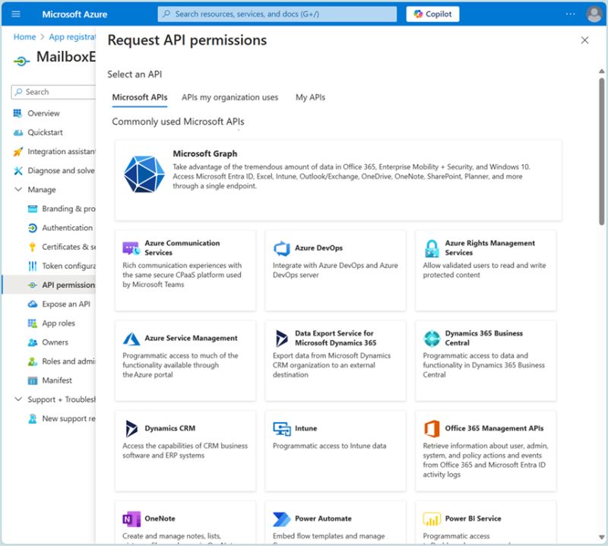Click the Expose an API cloud icon
Screen dimensions: 608x546
click(33, 304)
